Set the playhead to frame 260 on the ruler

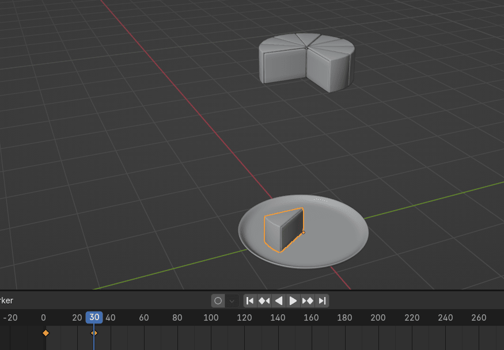(478, 318)
